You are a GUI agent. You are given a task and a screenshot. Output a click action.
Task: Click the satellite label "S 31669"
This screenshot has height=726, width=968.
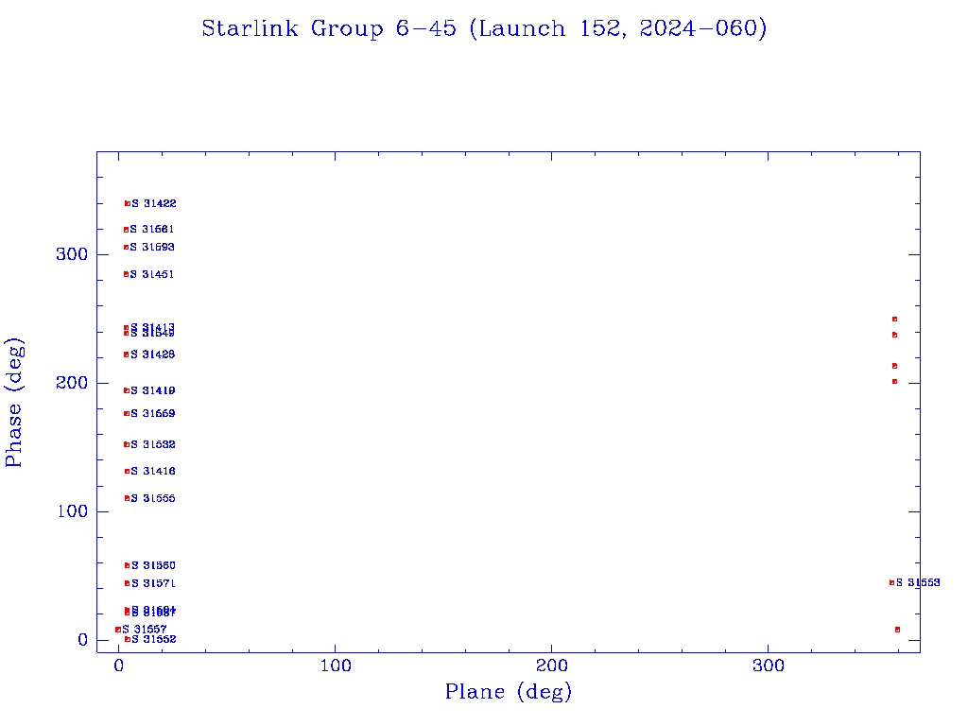[153, 414]
